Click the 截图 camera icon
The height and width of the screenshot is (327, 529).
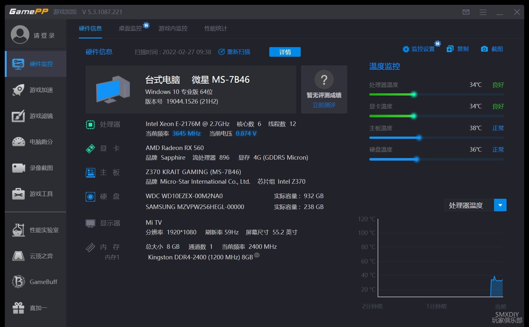click(484, 49)
